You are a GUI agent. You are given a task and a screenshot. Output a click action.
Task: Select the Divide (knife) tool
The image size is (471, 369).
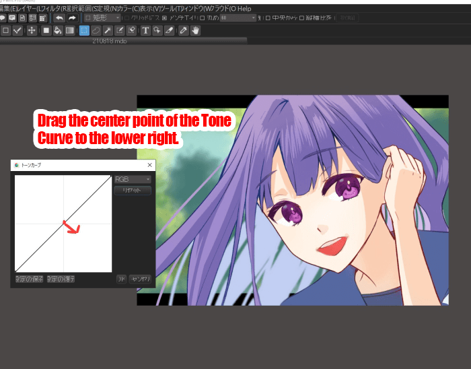[169, 30]
